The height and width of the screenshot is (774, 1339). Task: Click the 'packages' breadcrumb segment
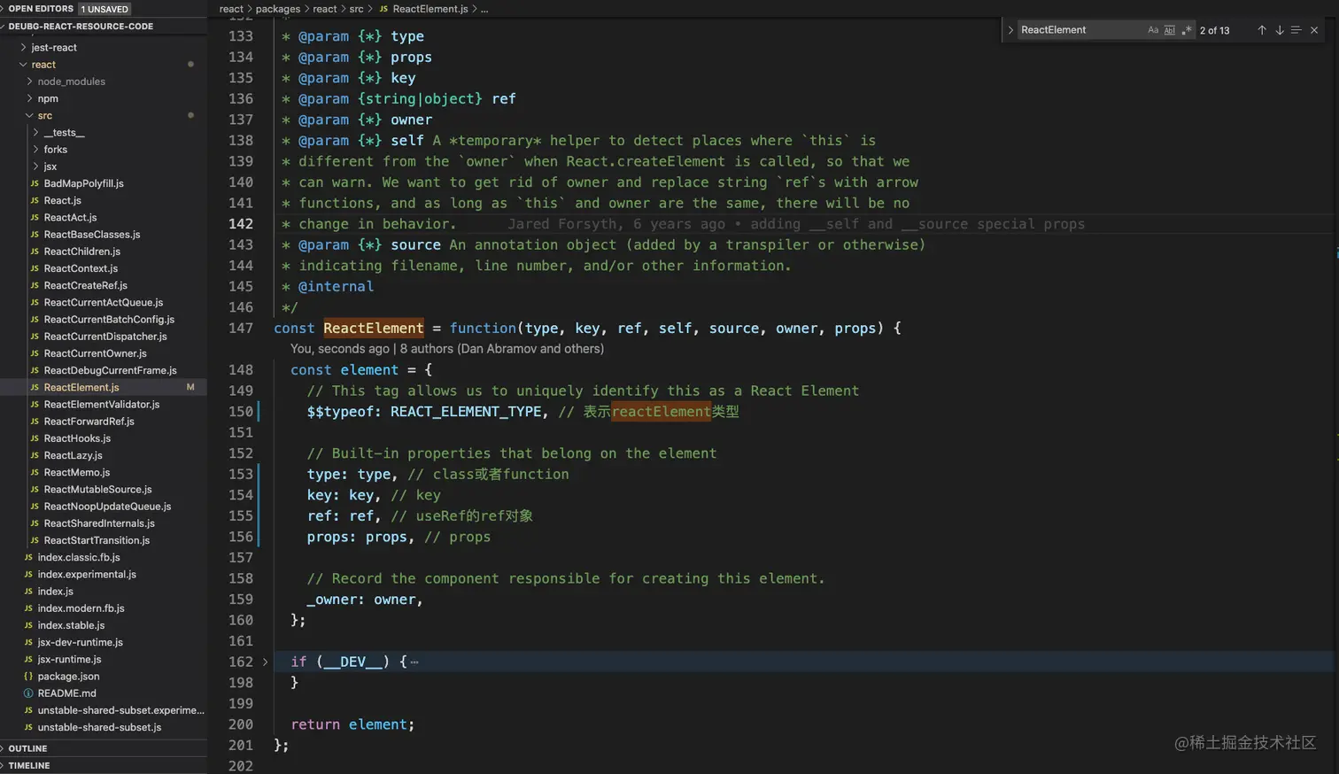pos(278,9)
